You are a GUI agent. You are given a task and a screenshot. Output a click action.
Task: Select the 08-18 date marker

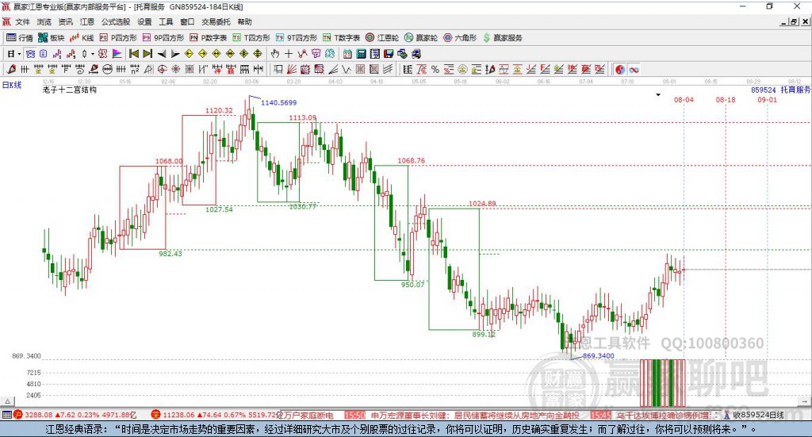pyautogui.click(x=726, y=99)
